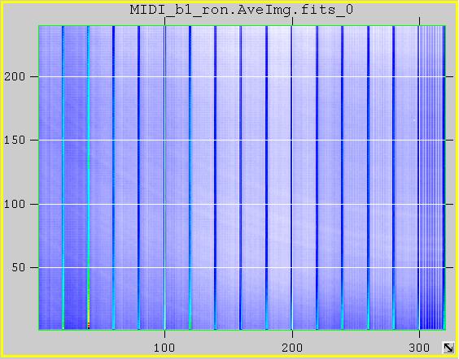Screen dimensions: 459x359
Task: Click the y-axis label 100
Action: pos(15,204)
